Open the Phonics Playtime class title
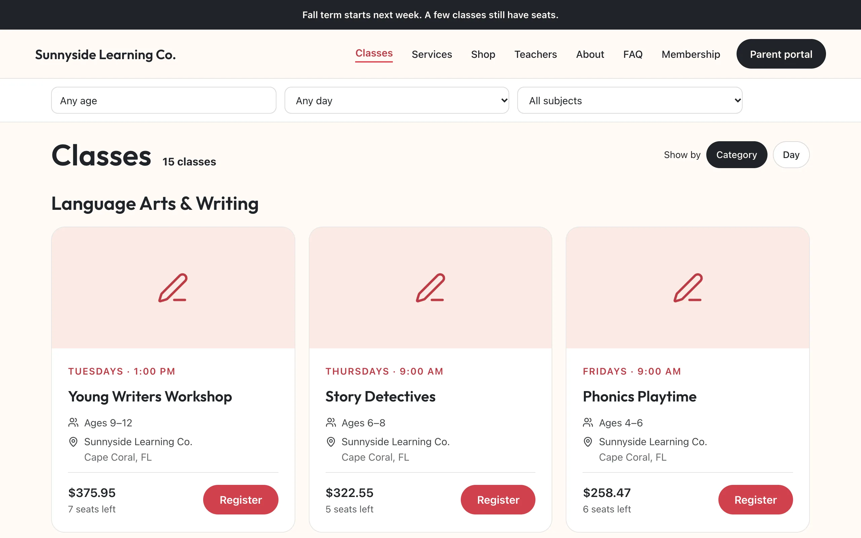 pos(639,396)
